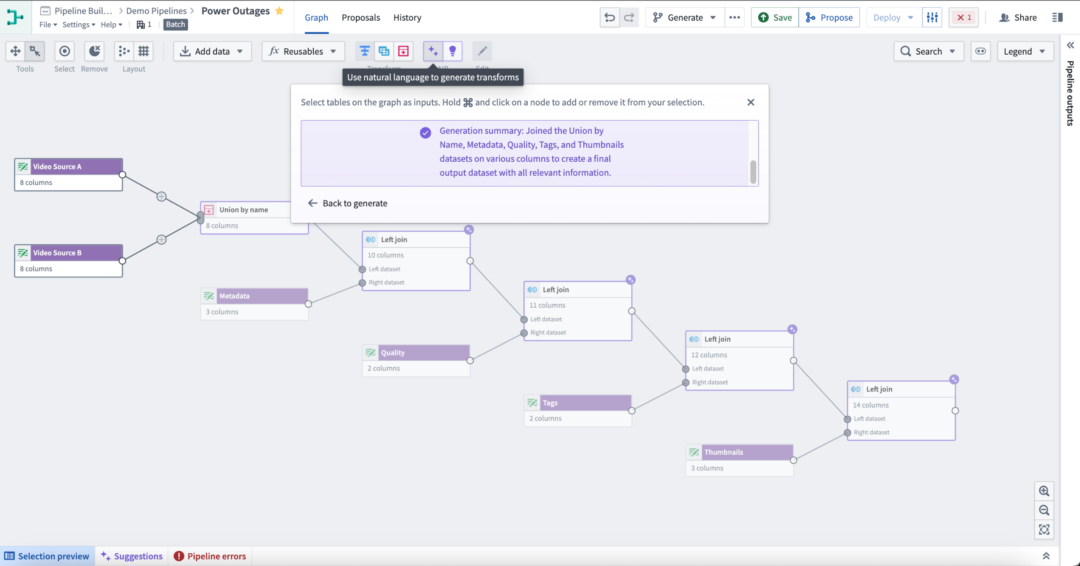Screen dimensions: 1080x566
Task: Click the pencil edit tool icon
Action: (x=482, y=51)
